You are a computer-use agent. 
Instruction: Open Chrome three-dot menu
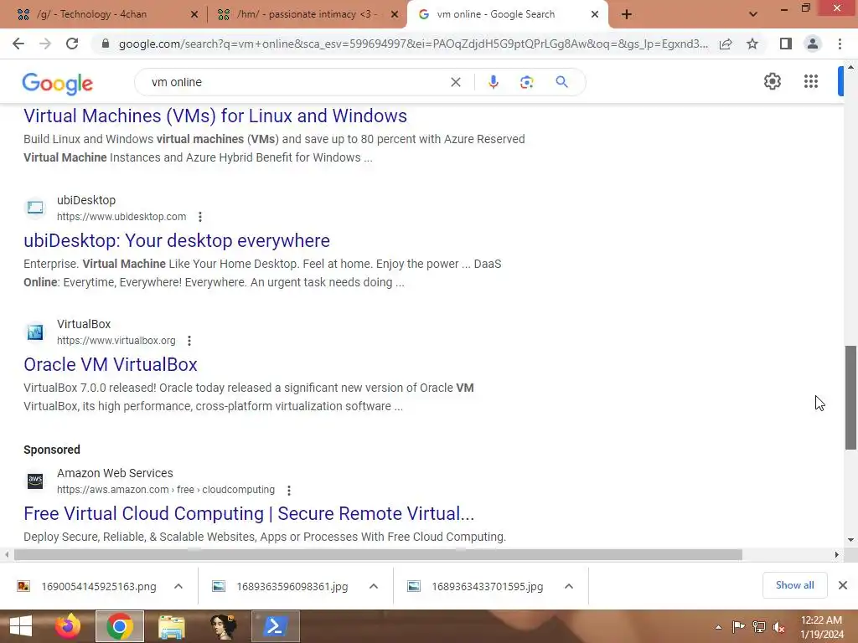840,44
